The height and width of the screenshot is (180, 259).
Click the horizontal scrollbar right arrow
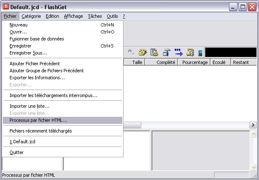pos(253,125)
